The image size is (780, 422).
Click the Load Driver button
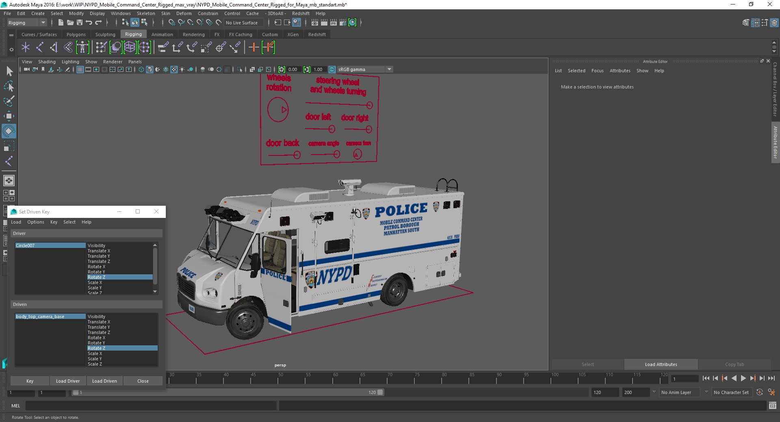68,381
